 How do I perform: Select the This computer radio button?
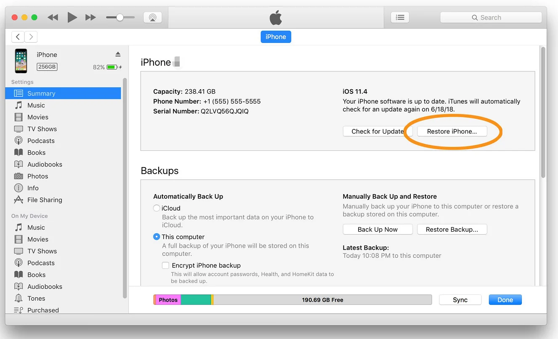click(x=157, y=237)
